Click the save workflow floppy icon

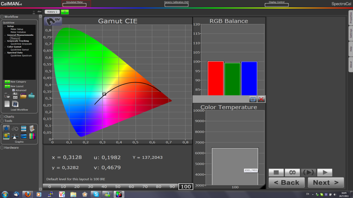point(15,104)
